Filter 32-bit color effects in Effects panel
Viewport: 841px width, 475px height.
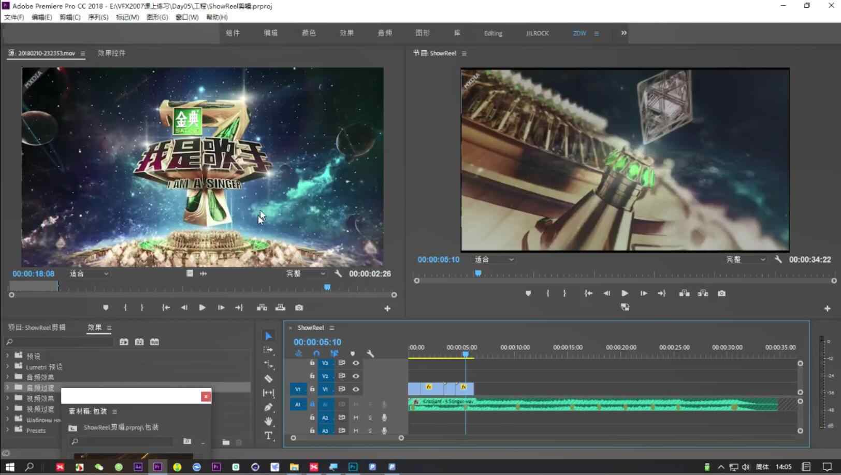pyautogui.click(x=139, y=342)
